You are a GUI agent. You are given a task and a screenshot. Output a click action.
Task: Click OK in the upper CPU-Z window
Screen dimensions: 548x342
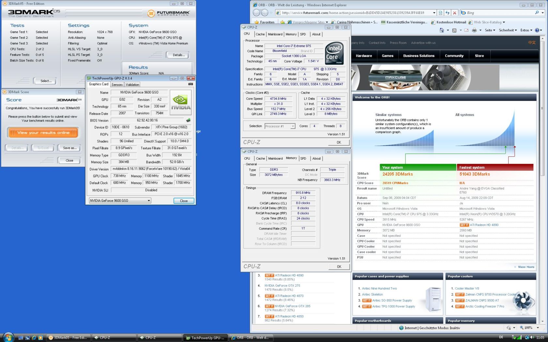(339, 142)
